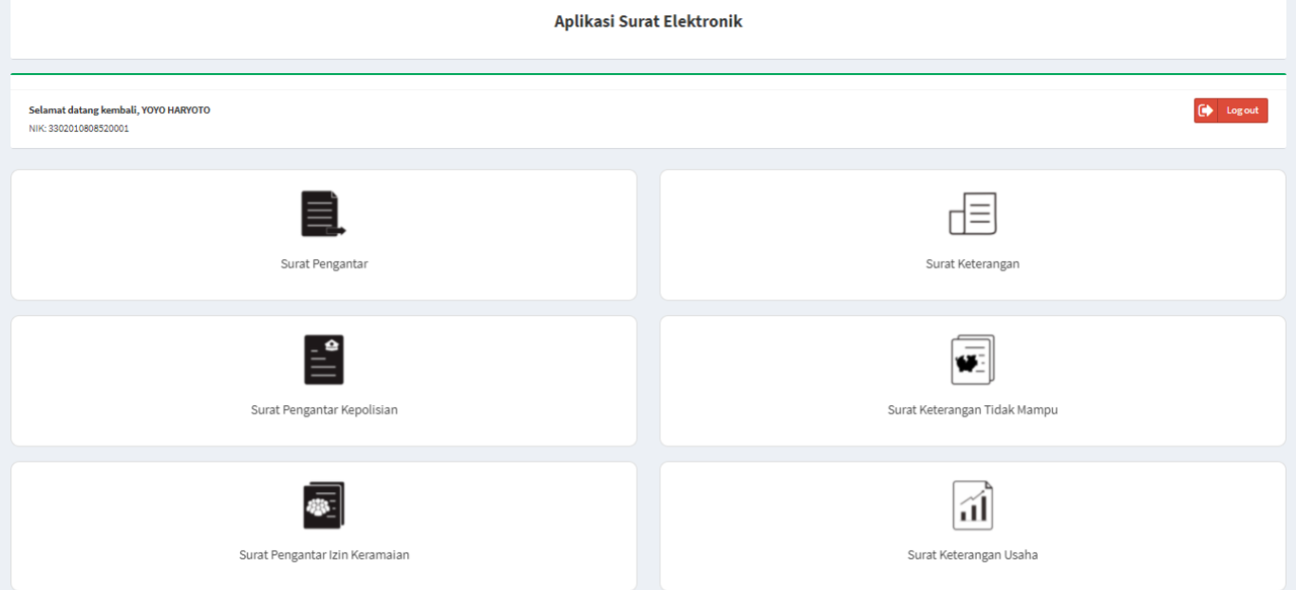Open the Surat Keterangan Tidak Mampu card
This screenshot has height=590, width=1296.
(971, 380)
